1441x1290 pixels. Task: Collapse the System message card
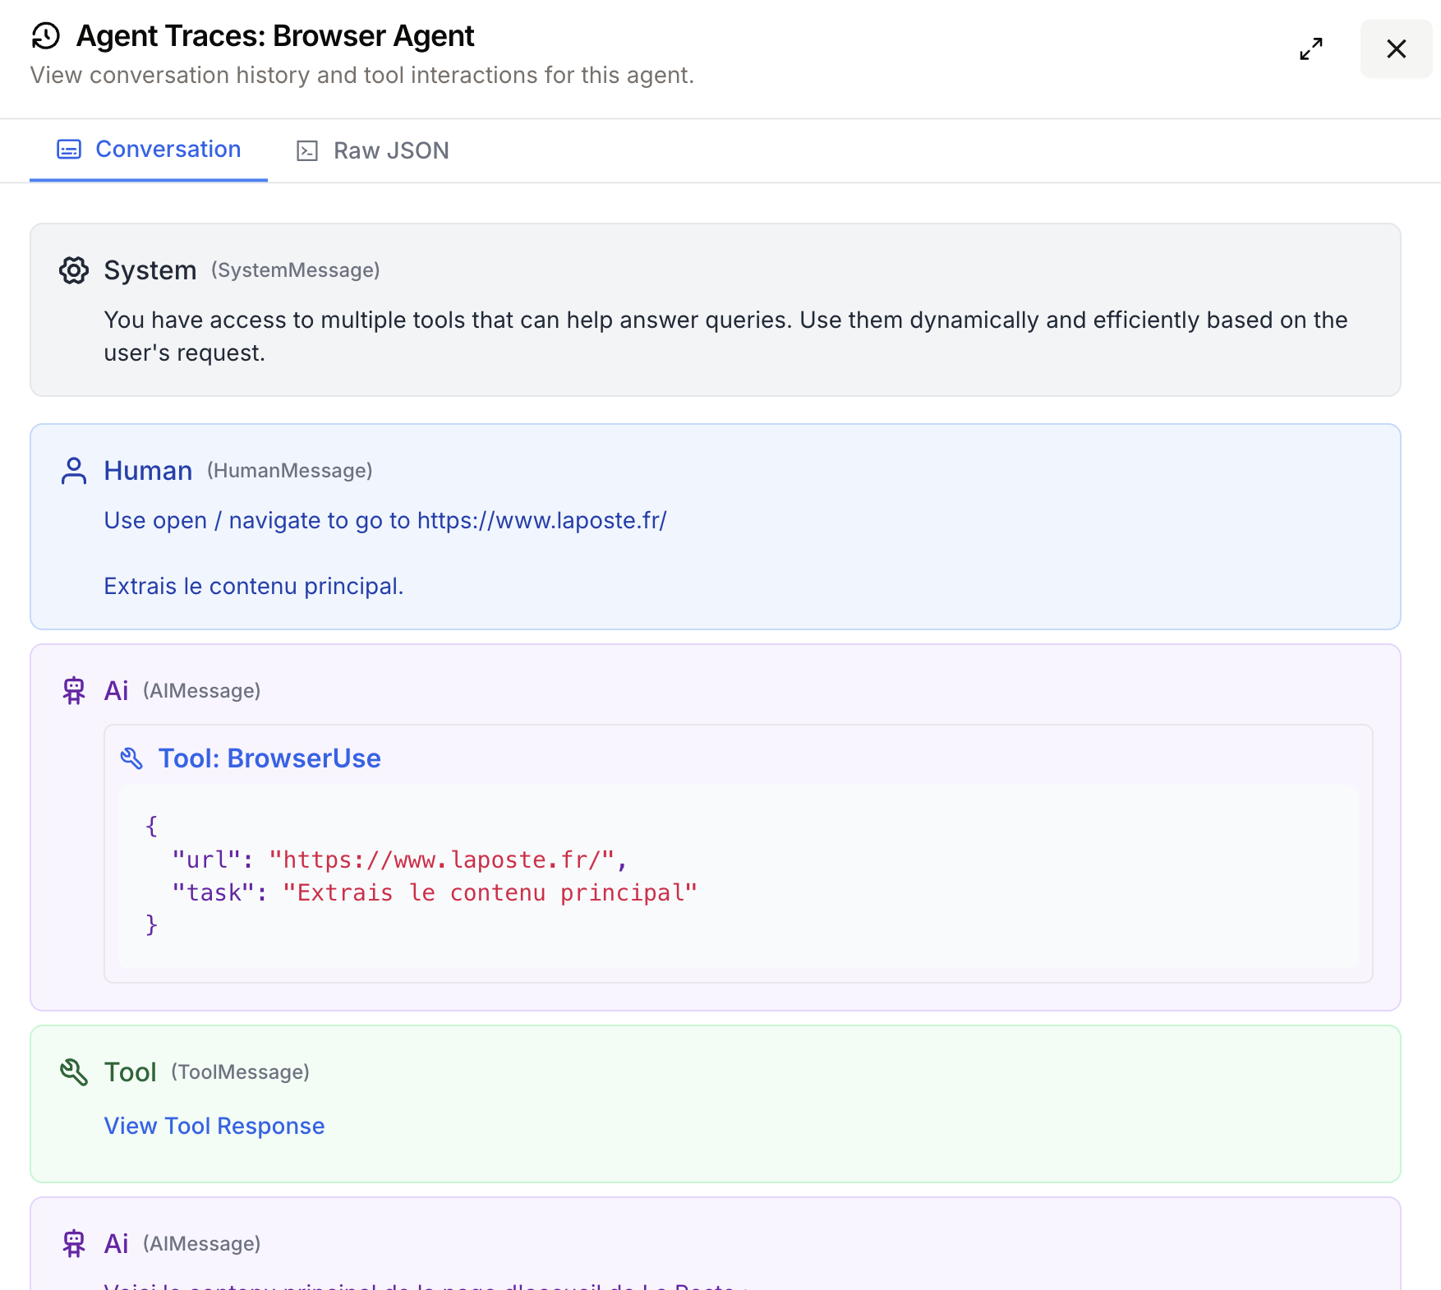click(150, 270)
